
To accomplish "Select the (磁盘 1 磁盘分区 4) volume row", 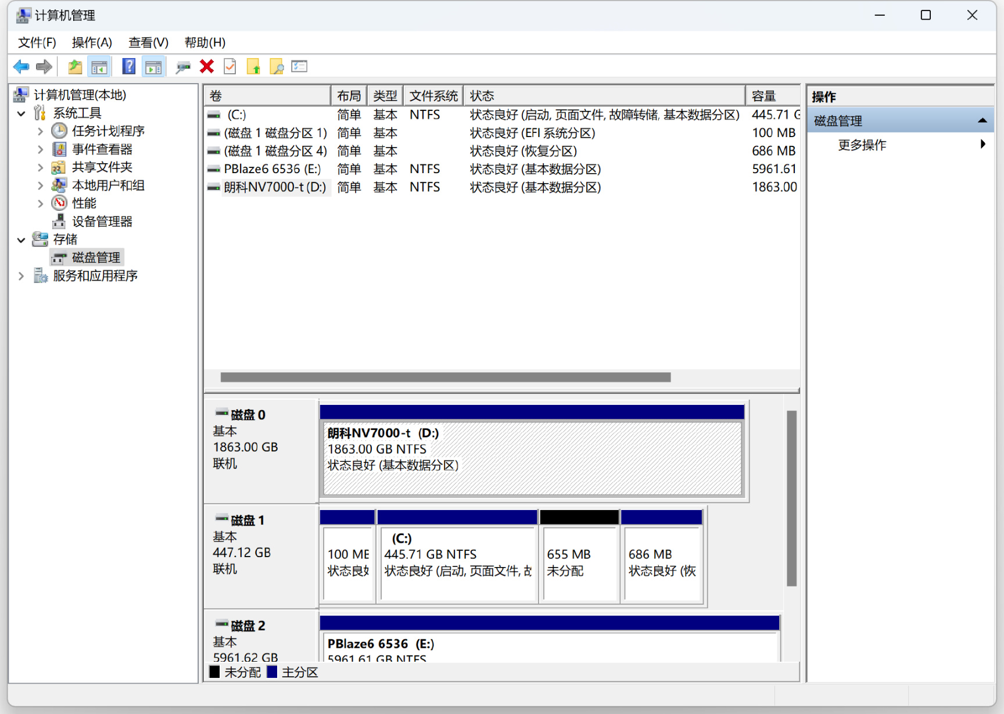I will [502, 151].
